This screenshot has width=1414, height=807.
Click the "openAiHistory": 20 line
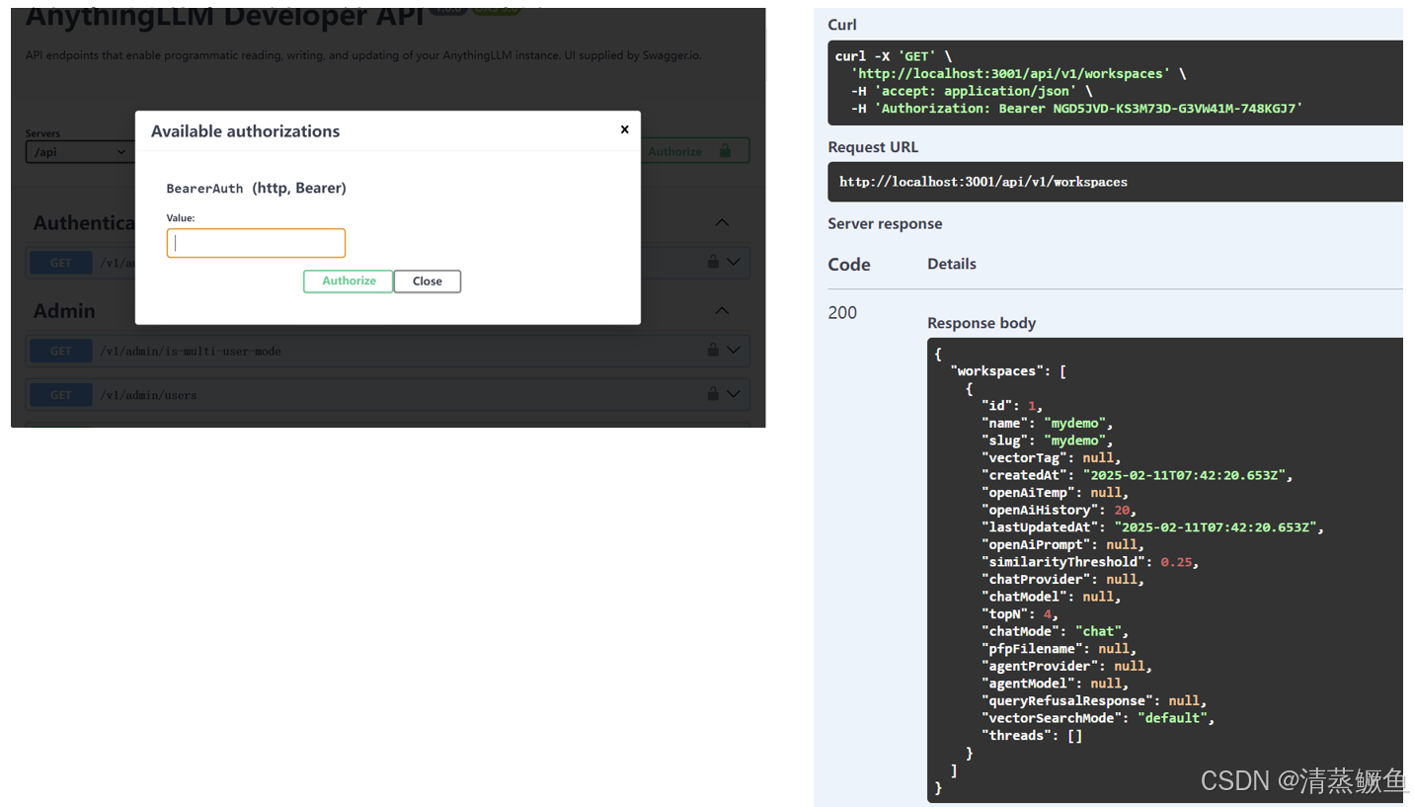pyautogui.click(x=1059, y=510)
